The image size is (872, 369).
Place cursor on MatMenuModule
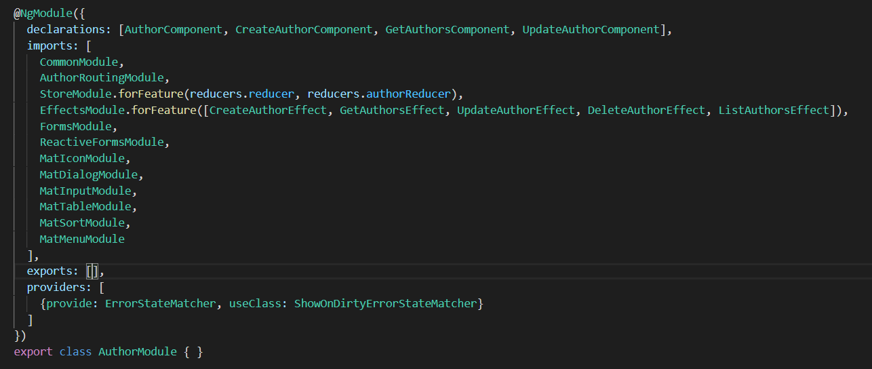point(82,239)
